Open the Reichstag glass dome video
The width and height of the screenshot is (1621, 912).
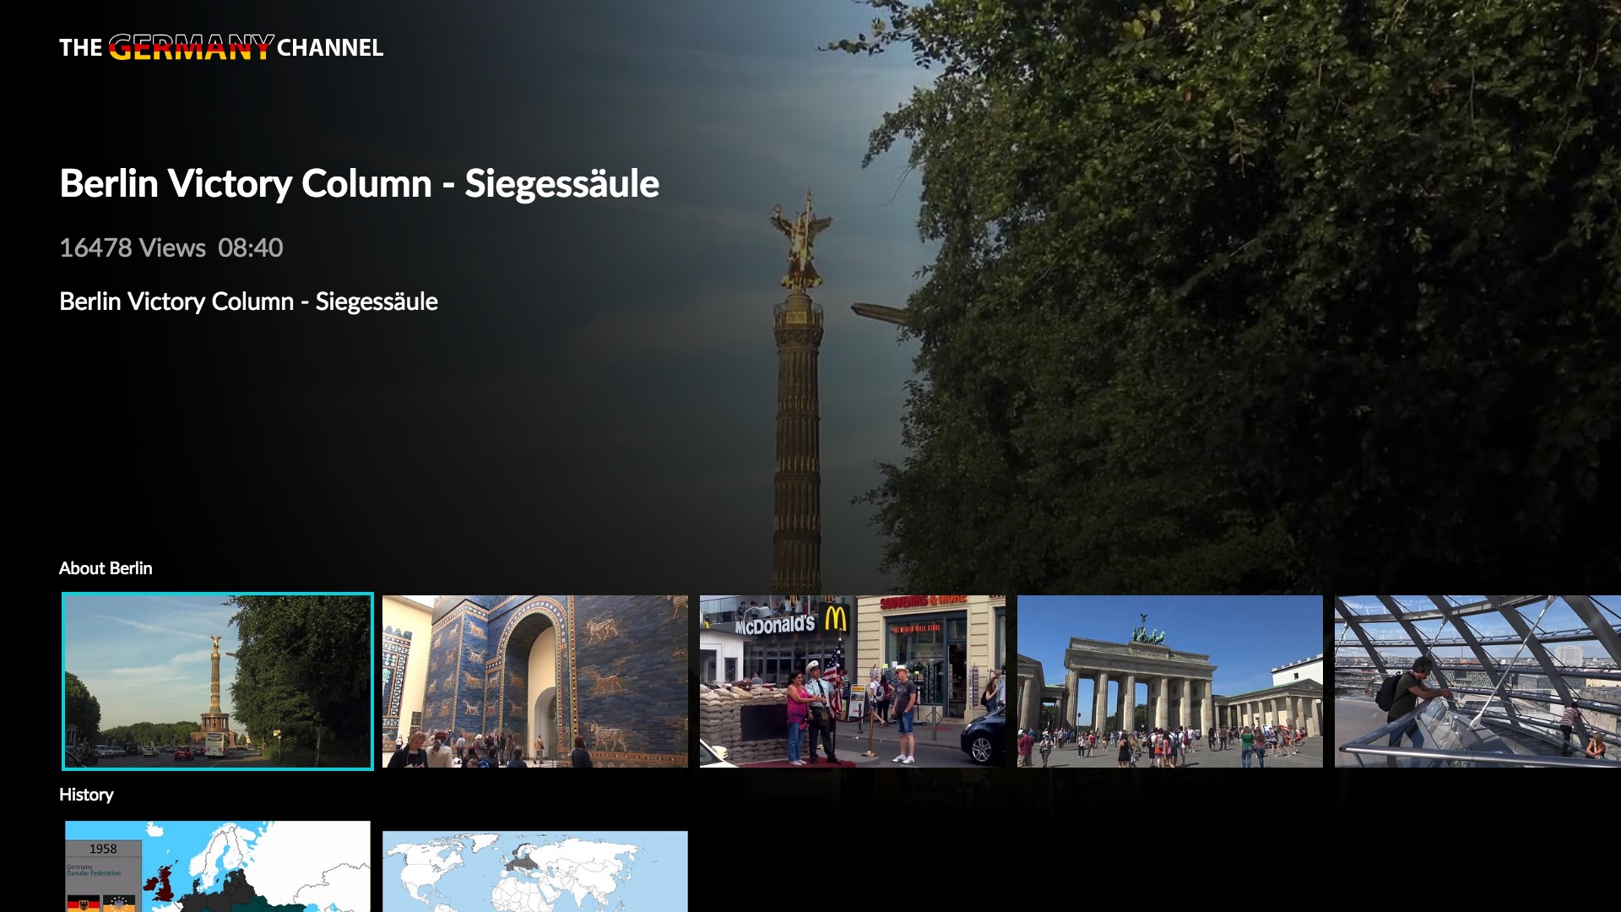[x=1477, y=681]
